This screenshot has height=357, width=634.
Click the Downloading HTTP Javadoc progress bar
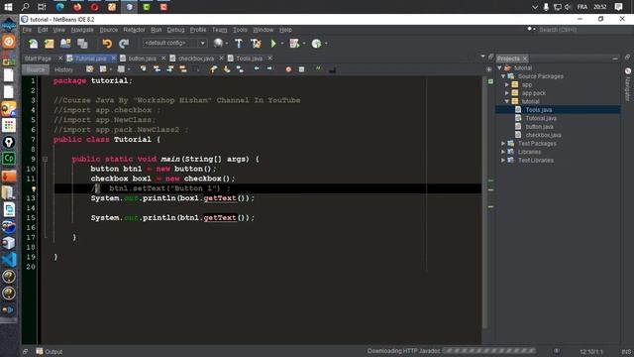(489, 351)
